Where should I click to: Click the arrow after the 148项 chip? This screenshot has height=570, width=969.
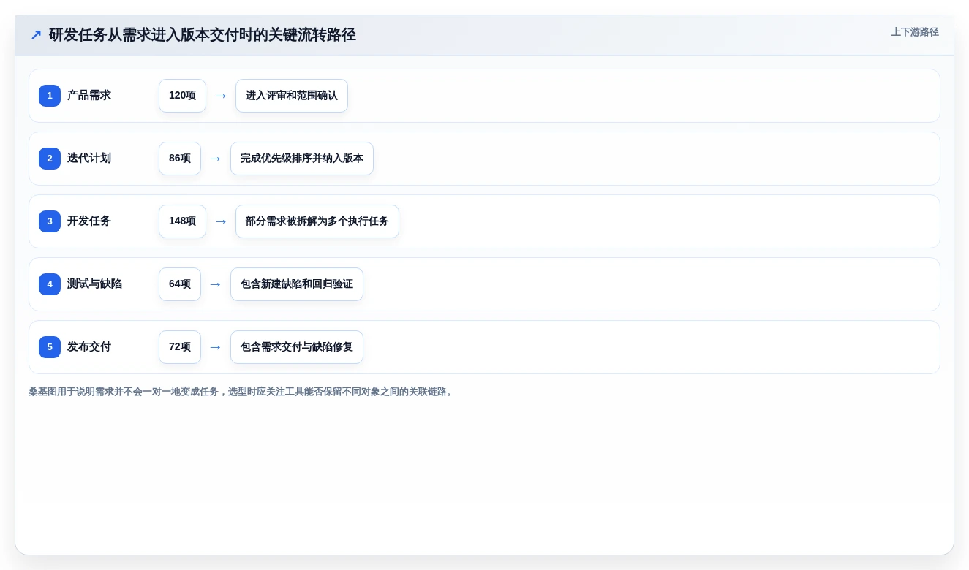pos(221,221)
